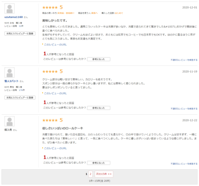Open このレビューのURL for the 2020-11-19 review

(55, 93)
